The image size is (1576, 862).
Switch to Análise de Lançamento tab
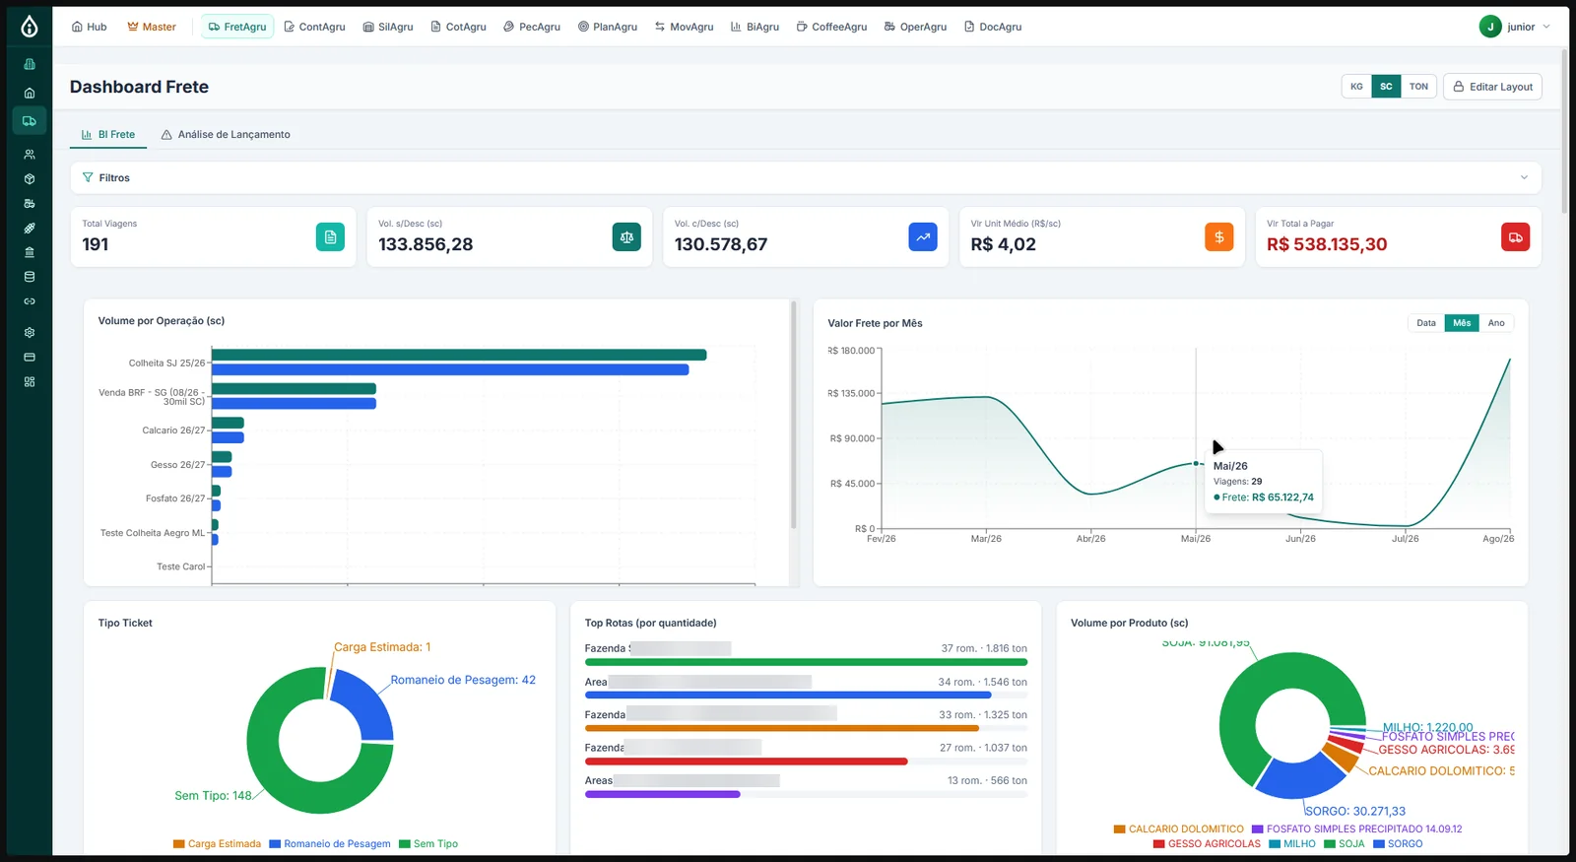tap(226, 135)
